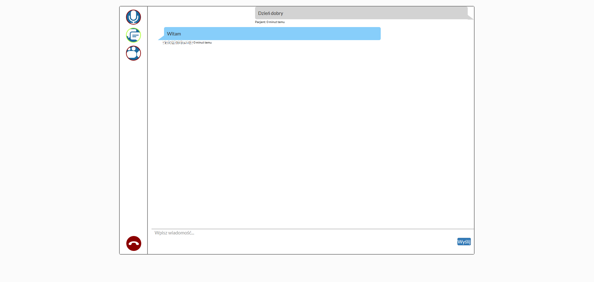Show participants via the people icon
594x282 pixels.
[133, 53]
